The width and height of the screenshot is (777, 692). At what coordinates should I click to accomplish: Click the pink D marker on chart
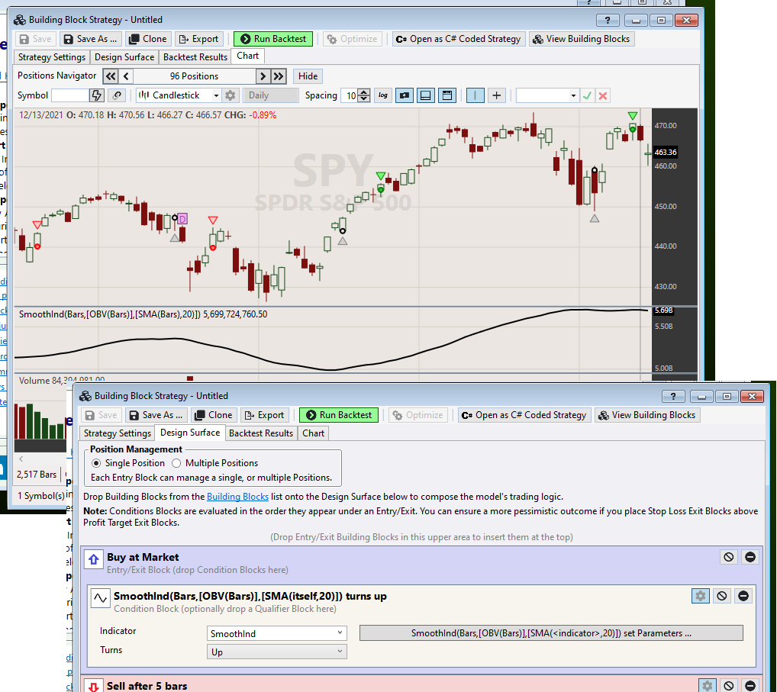tap(182, 218)
